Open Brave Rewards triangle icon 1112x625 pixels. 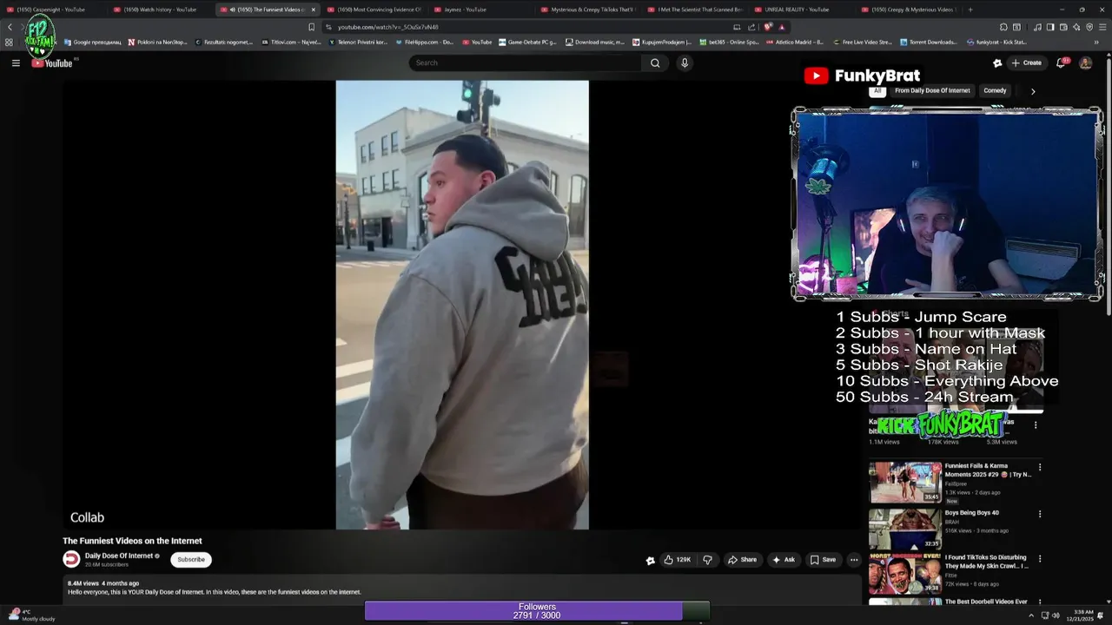pyautogui.click(x=781, y=27)
